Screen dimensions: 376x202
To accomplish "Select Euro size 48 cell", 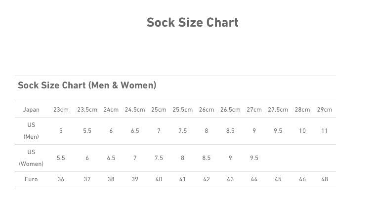I will pyautogui.click(x=324, y=179).
